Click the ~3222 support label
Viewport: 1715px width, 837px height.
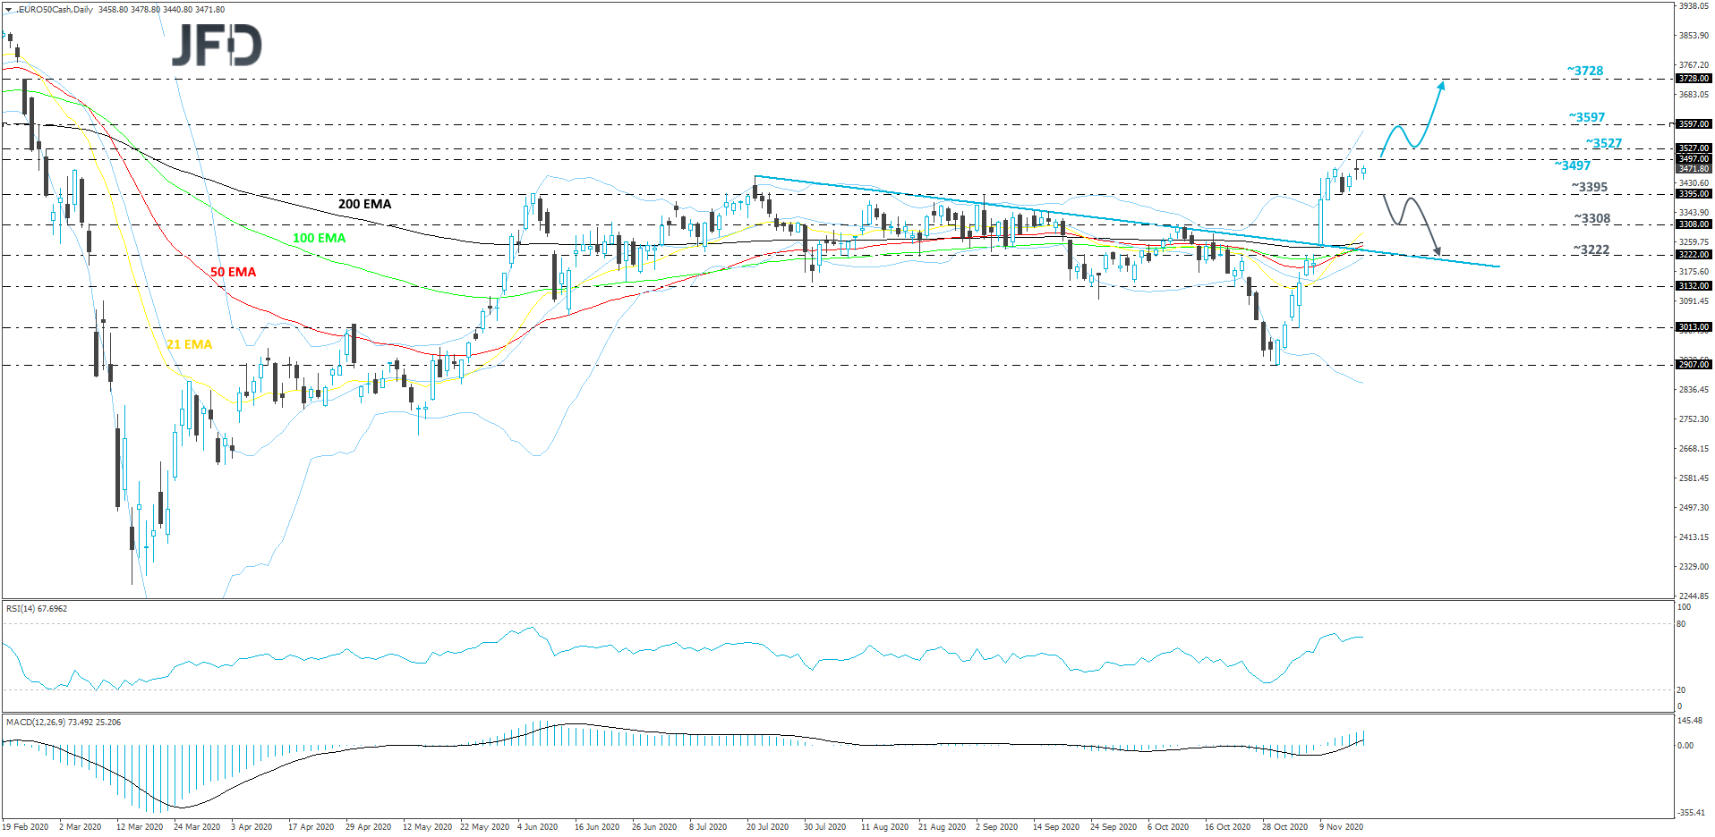click(1591, 249)
